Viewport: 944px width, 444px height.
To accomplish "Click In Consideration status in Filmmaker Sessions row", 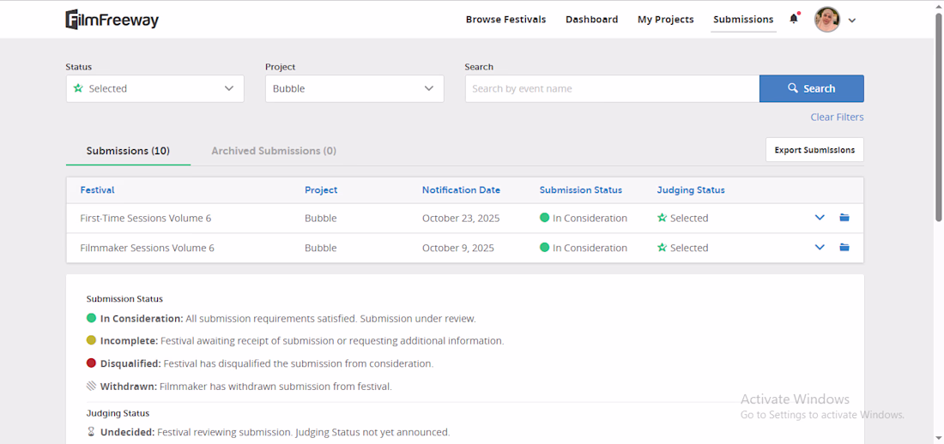I will point(584,248).
